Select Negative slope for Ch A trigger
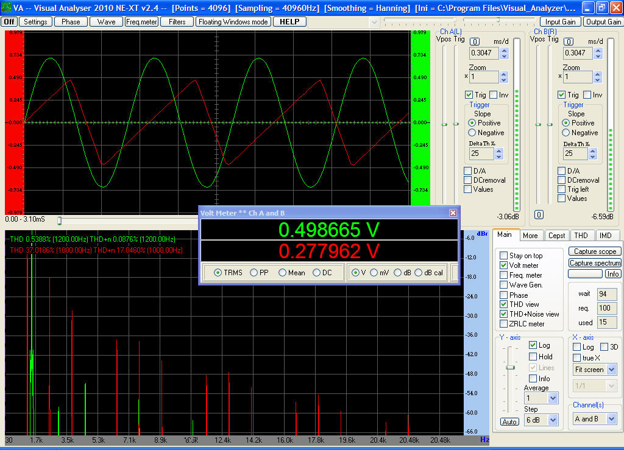The image size is (624, 450). tap(472, 133)
